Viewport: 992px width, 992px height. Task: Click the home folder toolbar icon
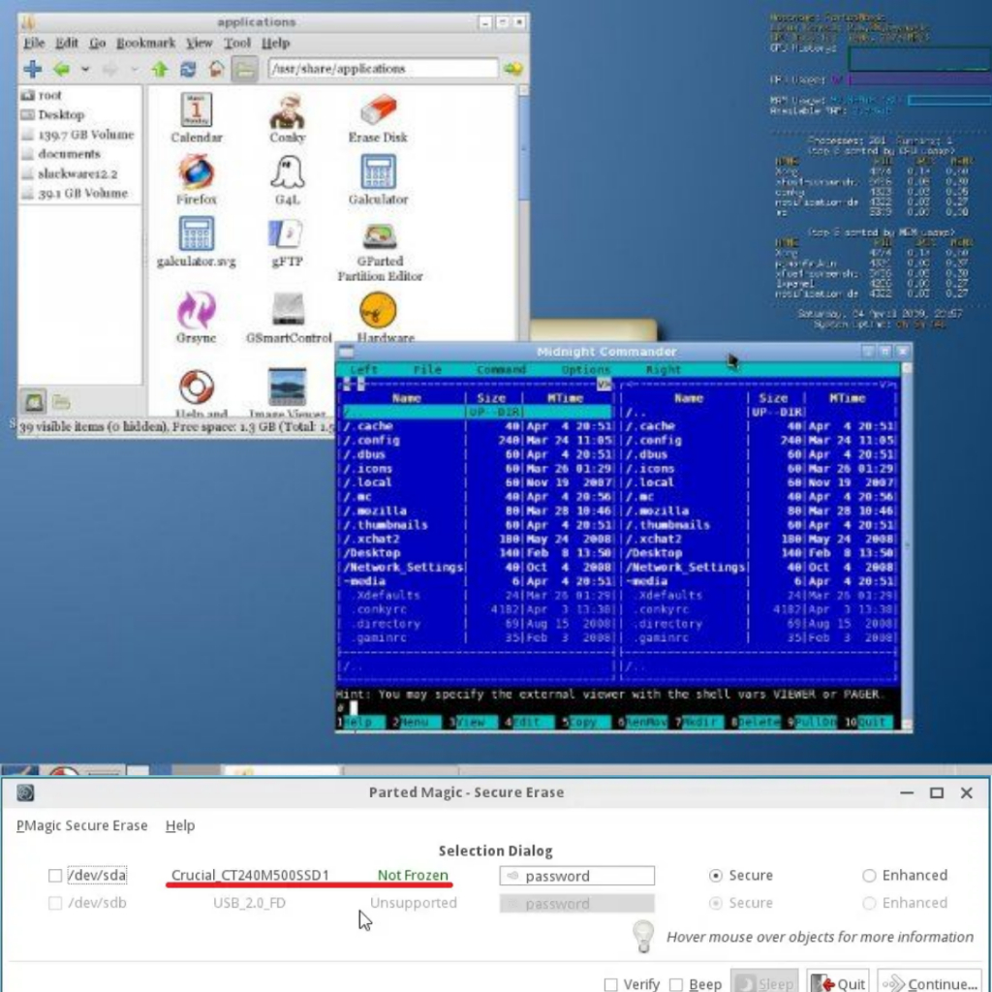pos(216,69)
